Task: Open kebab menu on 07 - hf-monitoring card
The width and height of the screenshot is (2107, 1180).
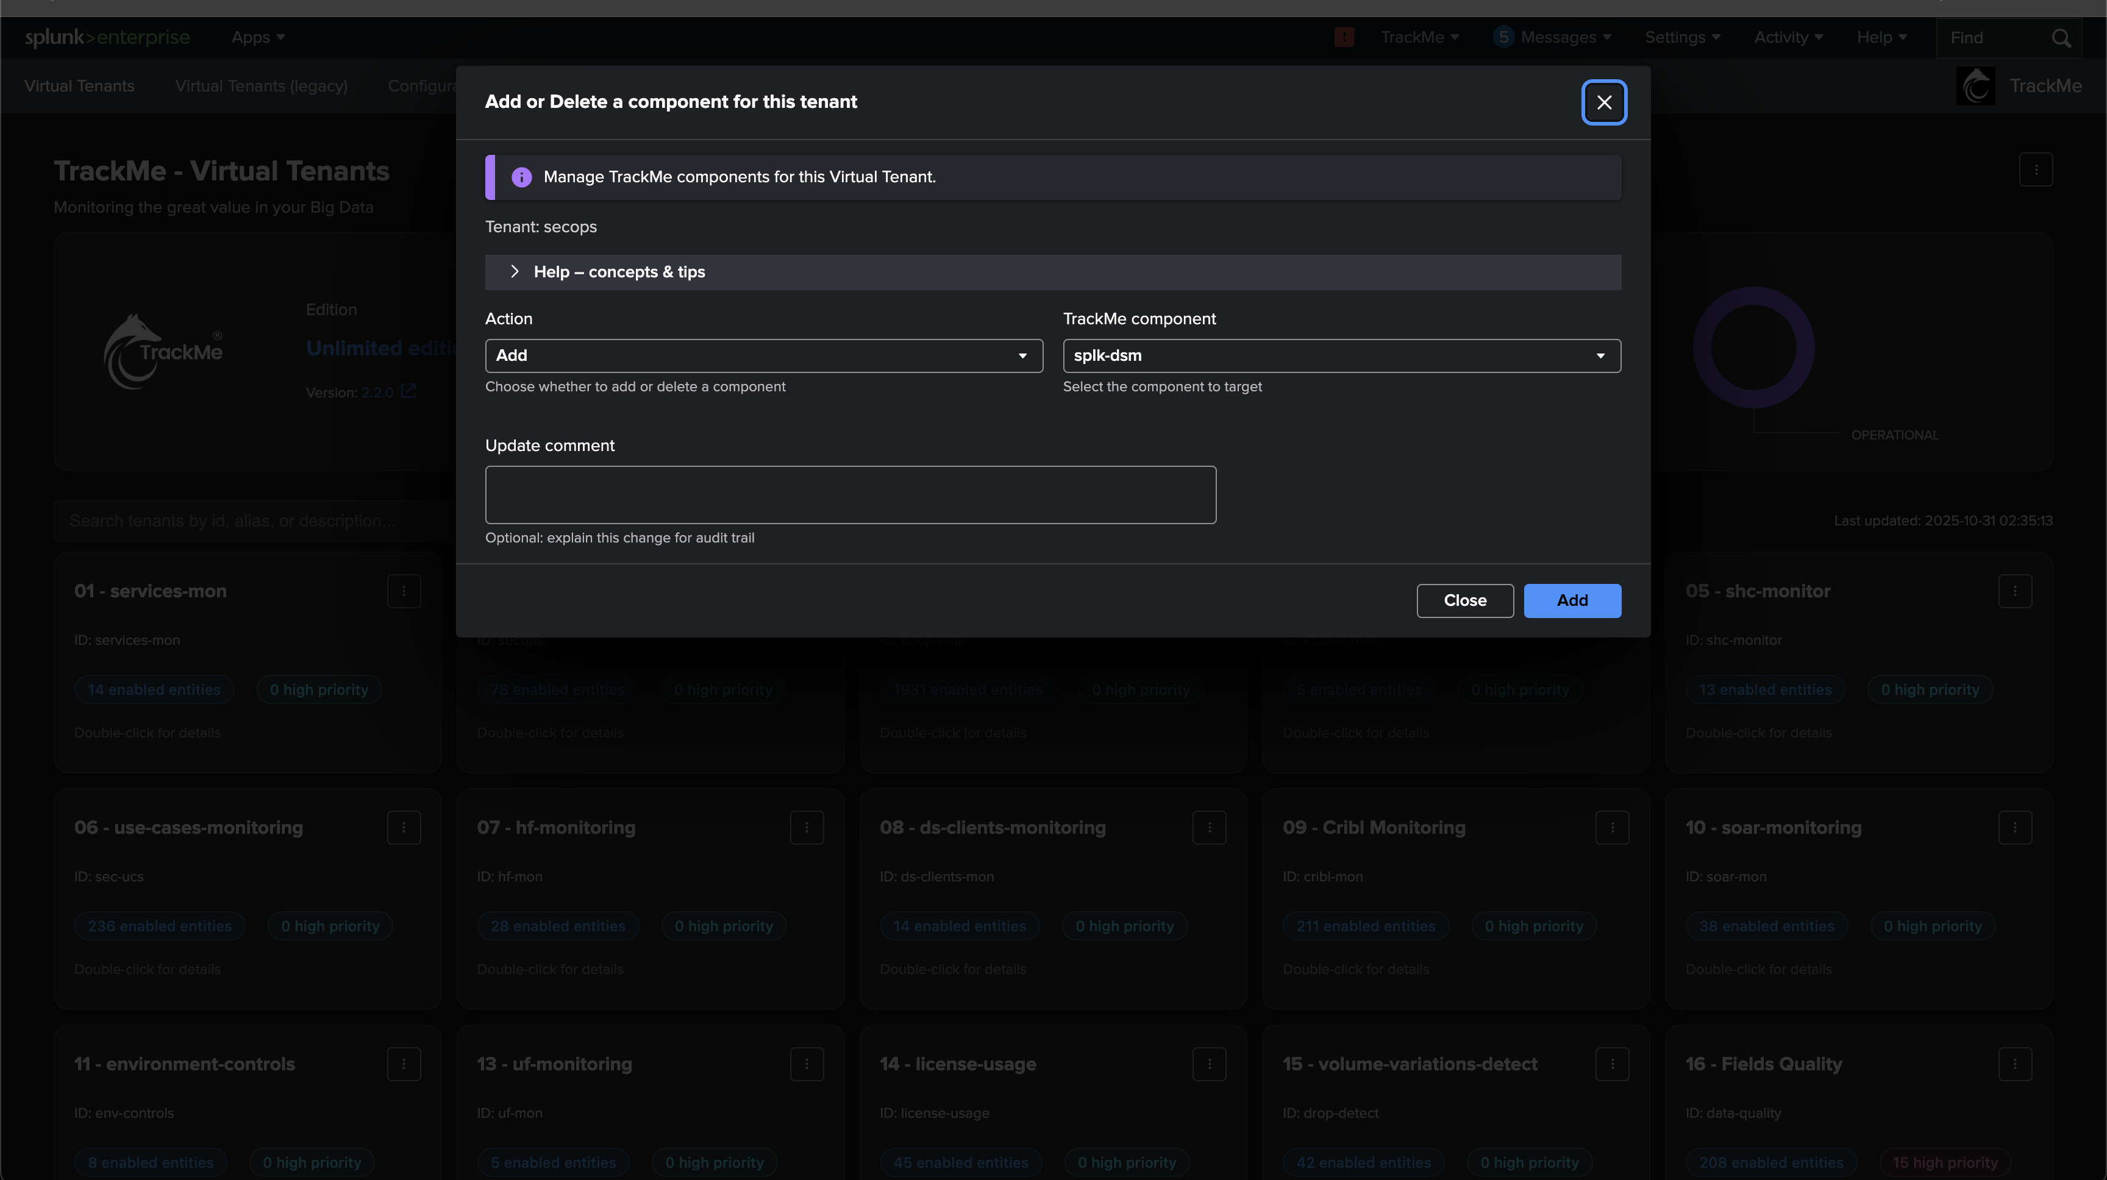Action: pos(807,828)
